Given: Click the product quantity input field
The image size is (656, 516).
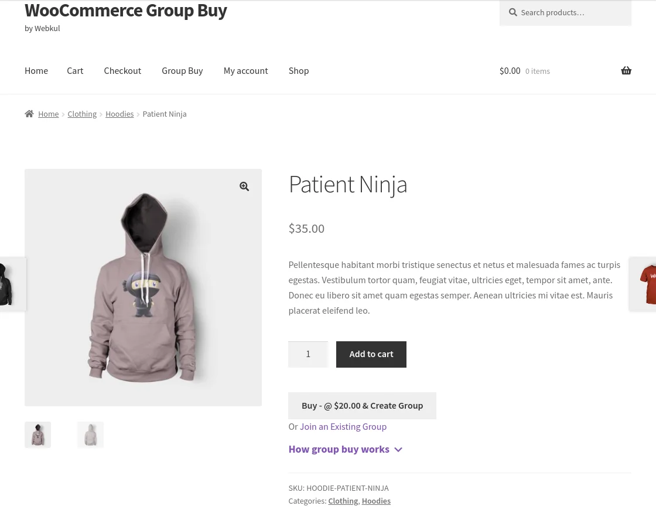Looking at the screenshot, I should pyautogui.click(x=308, y=354).
